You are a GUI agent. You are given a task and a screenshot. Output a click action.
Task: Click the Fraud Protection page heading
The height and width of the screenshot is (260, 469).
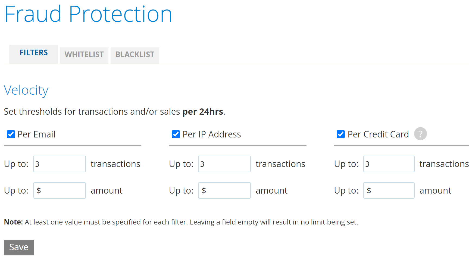pos(88,14)
